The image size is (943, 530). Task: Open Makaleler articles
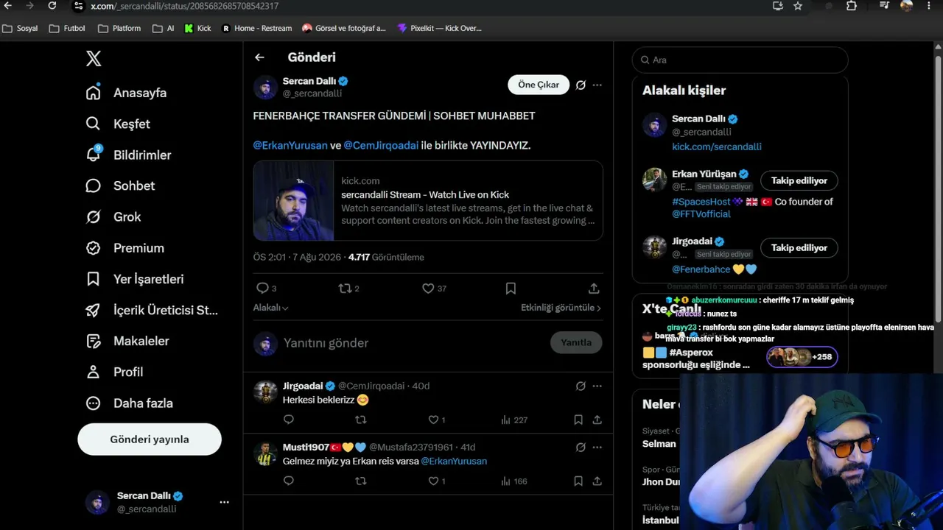click(127, 341)
